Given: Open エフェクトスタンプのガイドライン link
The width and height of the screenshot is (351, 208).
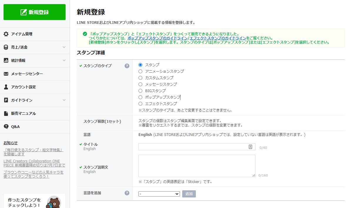Looking at the screenshot, I should pos(218,38).
